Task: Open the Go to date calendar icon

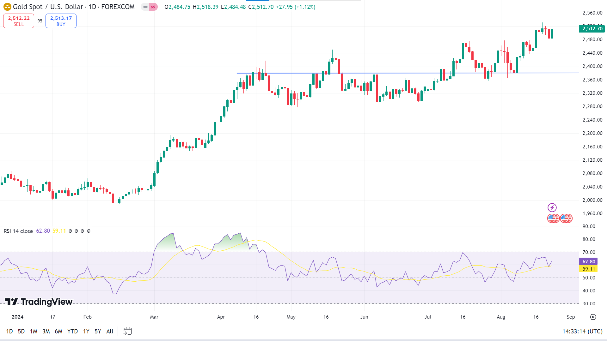Action: pyautogui.click(x=127, y=331)
